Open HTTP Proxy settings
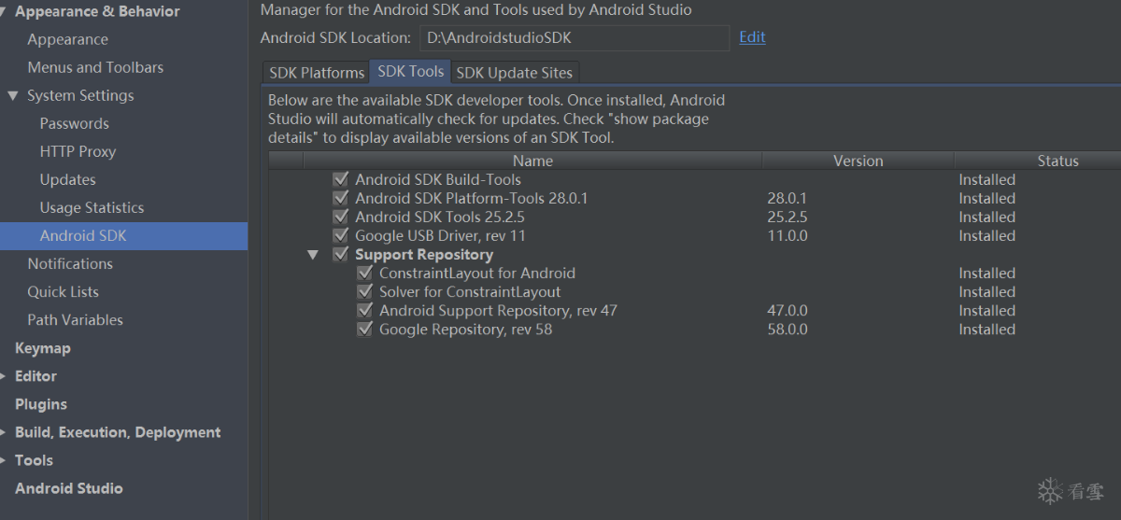 click(x=78, y=151)
